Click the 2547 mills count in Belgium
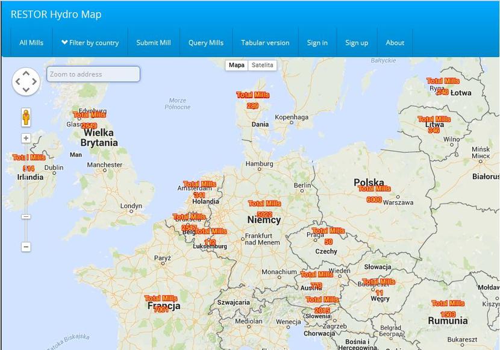Image resolution: width=500 pixels, height=350 pixels. [189, 228]
